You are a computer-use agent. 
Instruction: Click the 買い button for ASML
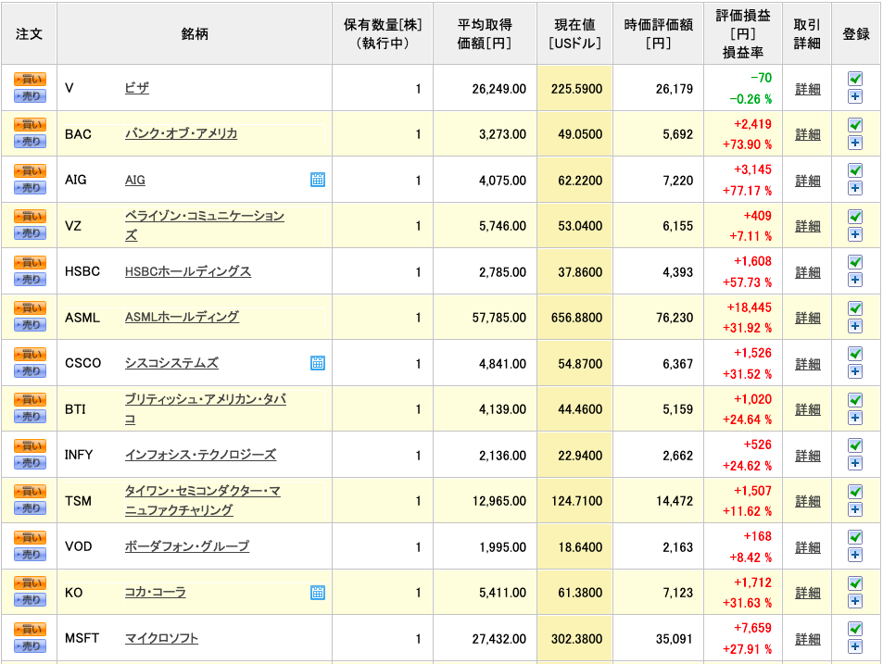click(30, 308)
